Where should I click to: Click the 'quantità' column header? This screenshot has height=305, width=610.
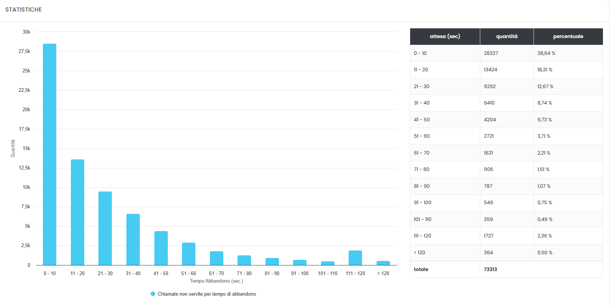click(x=506, y=37)
